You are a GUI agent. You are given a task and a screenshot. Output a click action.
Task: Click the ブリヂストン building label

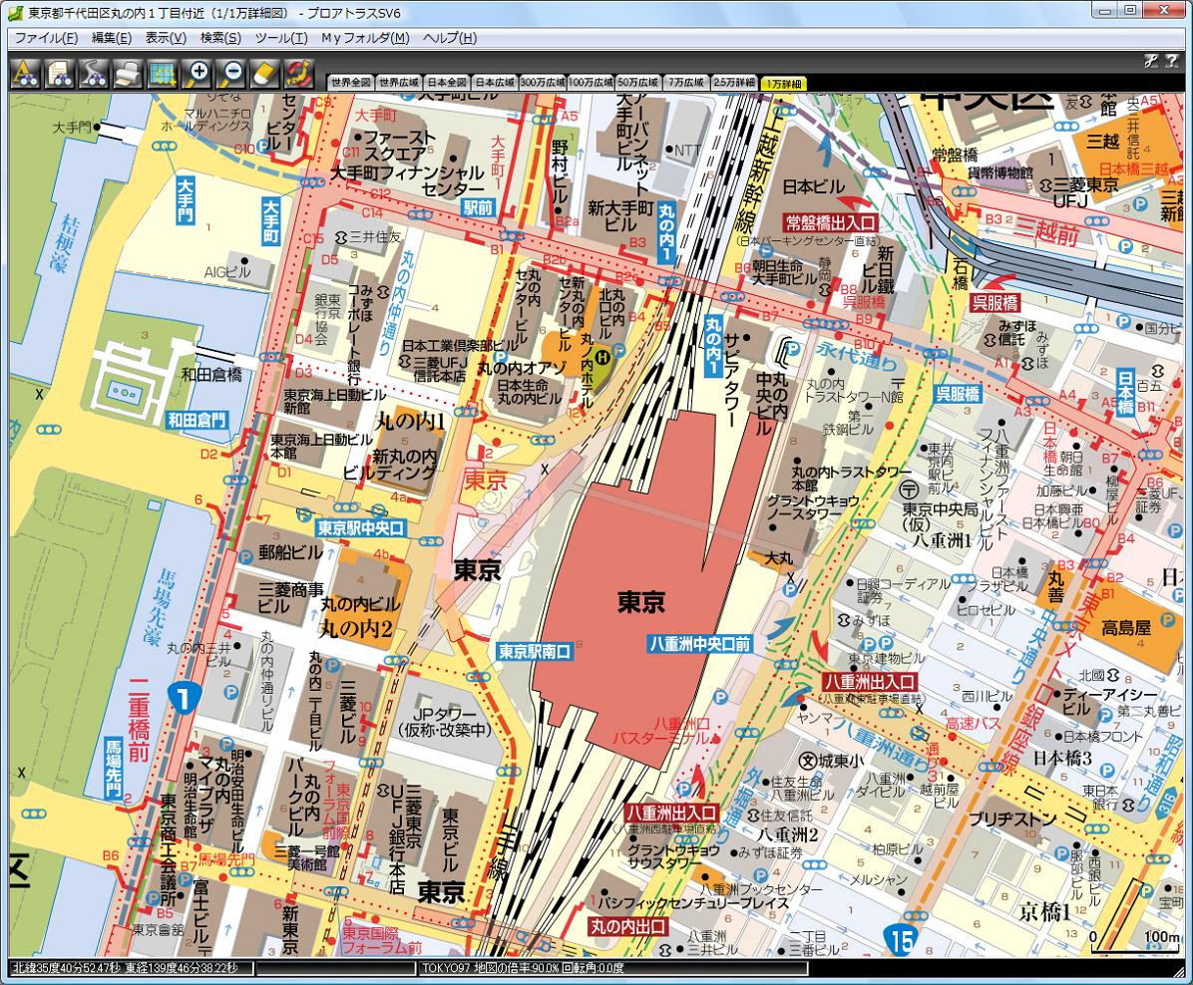coord(1011,819)
